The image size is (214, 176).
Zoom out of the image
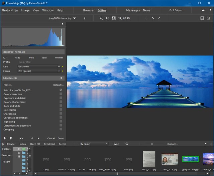(108, 18)
